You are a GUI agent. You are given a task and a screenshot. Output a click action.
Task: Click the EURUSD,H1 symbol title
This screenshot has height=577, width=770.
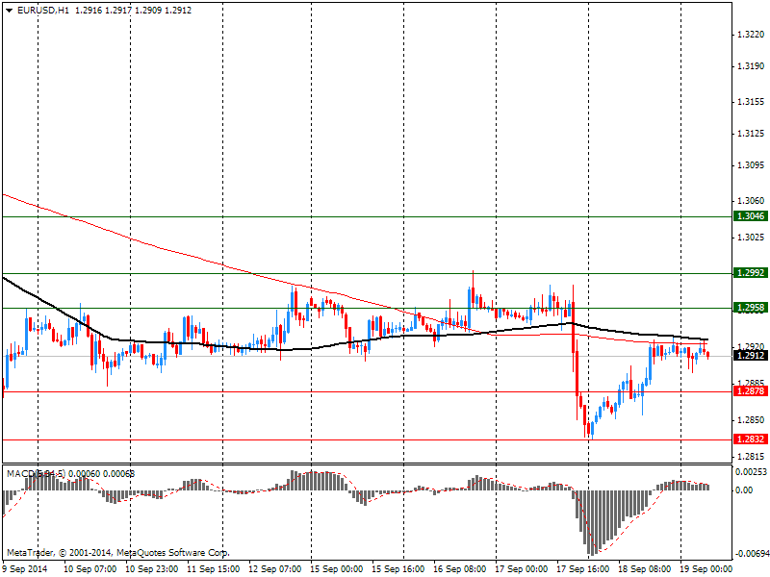pyautogui.click(x=43, y=11)
